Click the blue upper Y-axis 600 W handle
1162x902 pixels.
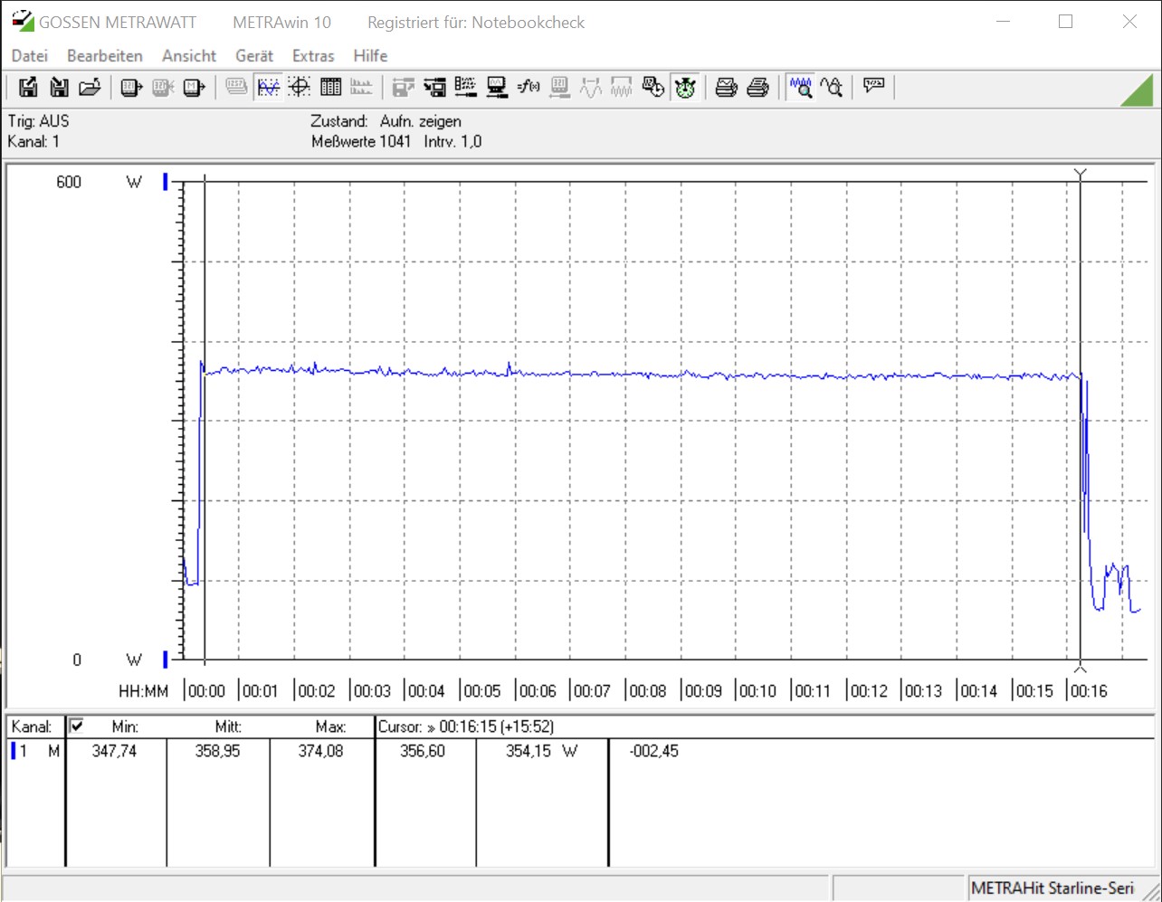[x=166, y=182]
